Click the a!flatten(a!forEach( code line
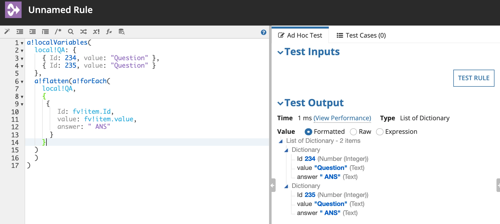Image resolution: width=500 pixels, height=224 pixels. pyautogui.click(x=73, y=81)
